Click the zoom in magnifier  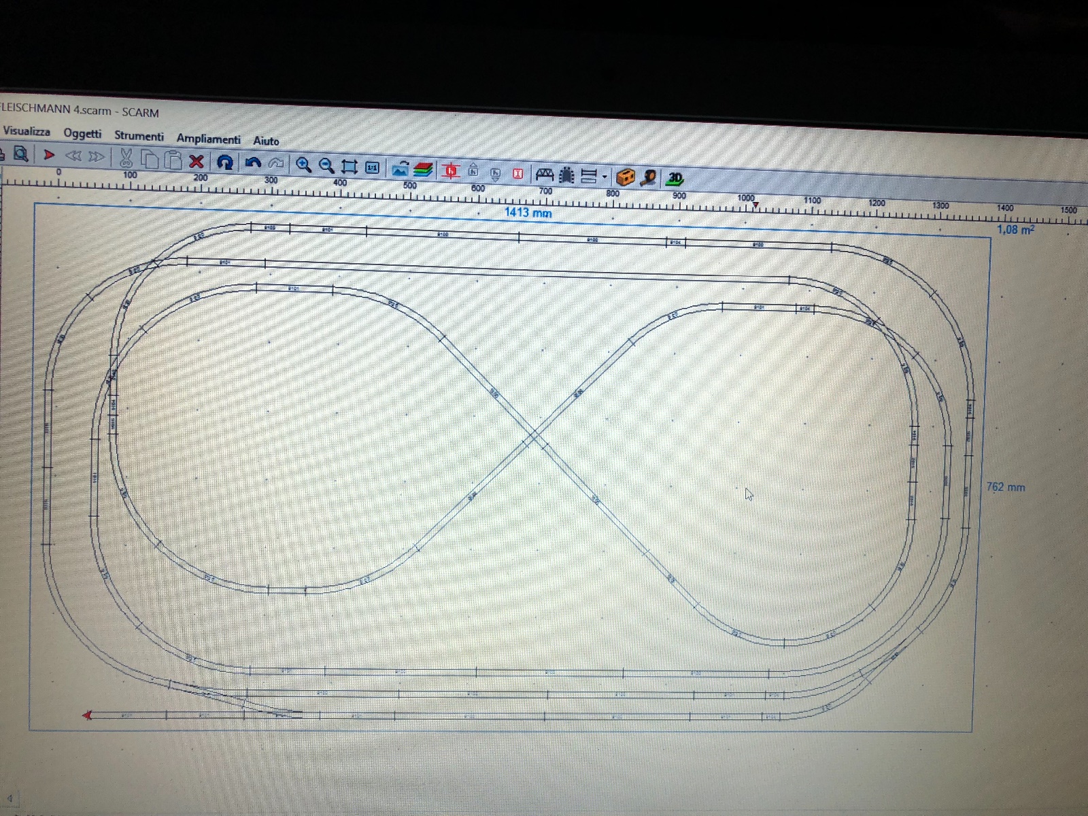click(303, 165)
